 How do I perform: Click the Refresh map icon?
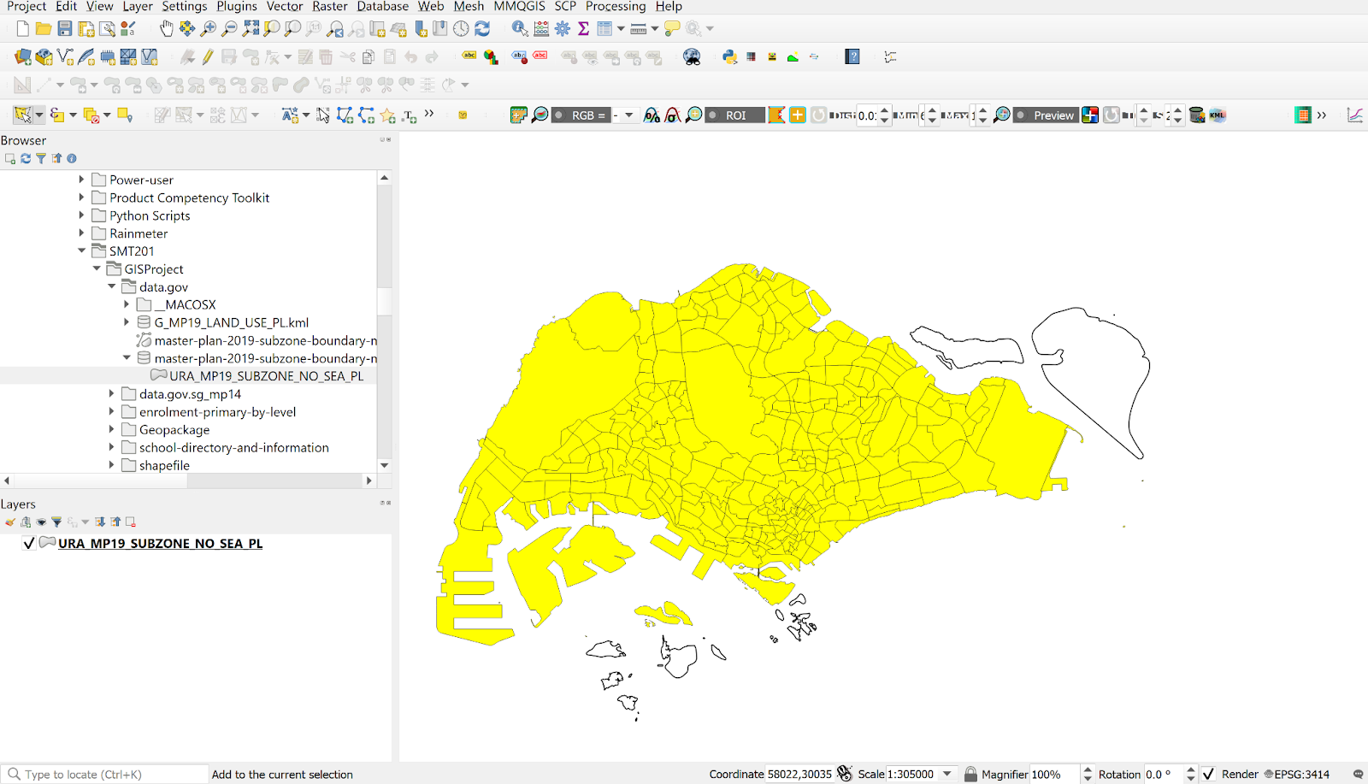tap(482, 29)
